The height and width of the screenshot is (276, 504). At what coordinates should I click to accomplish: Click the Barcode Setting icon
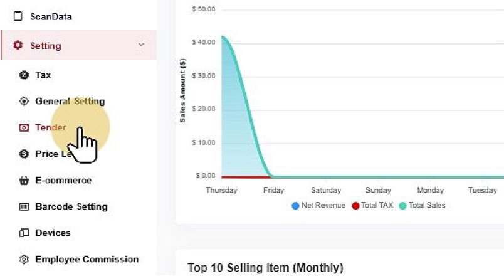pos(24,207)
